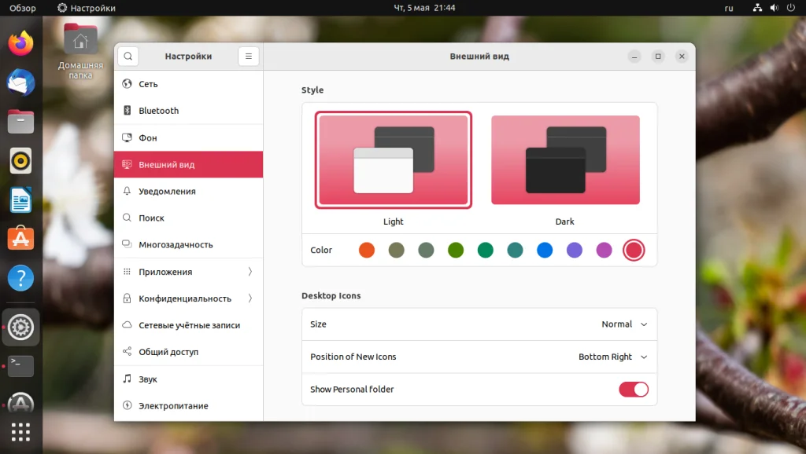Pick the blue accent color swatch
This screenshot has width=806, height=454.
coord(545,250)
